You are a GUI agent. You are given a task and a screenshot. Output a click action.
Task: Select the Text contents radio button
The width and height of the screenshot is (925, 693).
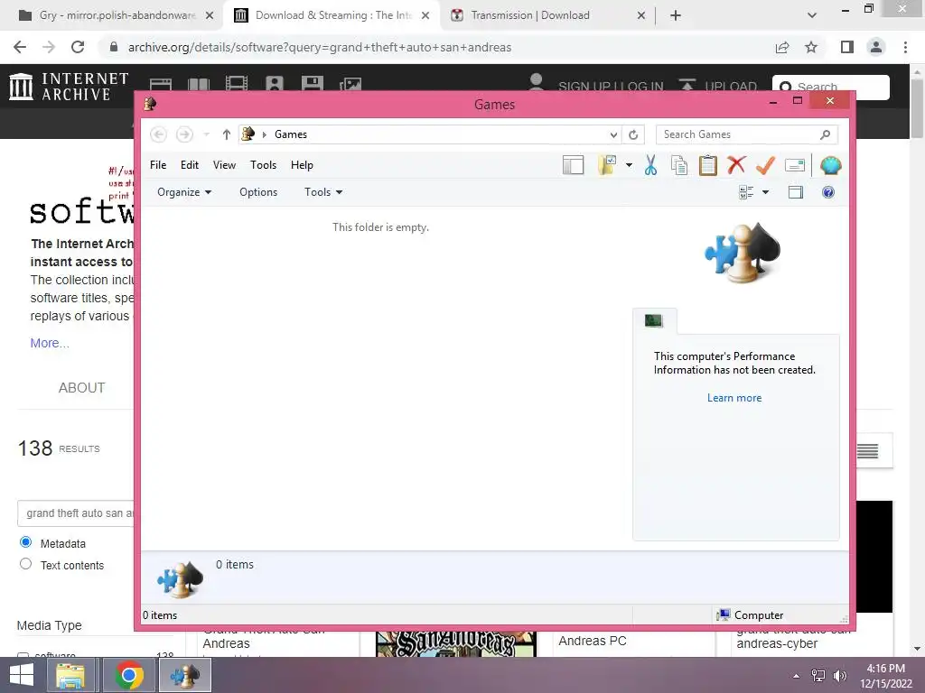pos(25,564)
